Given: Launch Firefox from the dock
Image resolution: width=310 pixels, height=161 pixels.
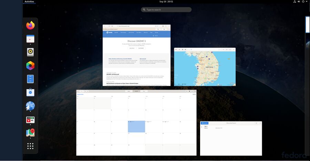Looking at the screenshot, I should click(x=30, y=25).
